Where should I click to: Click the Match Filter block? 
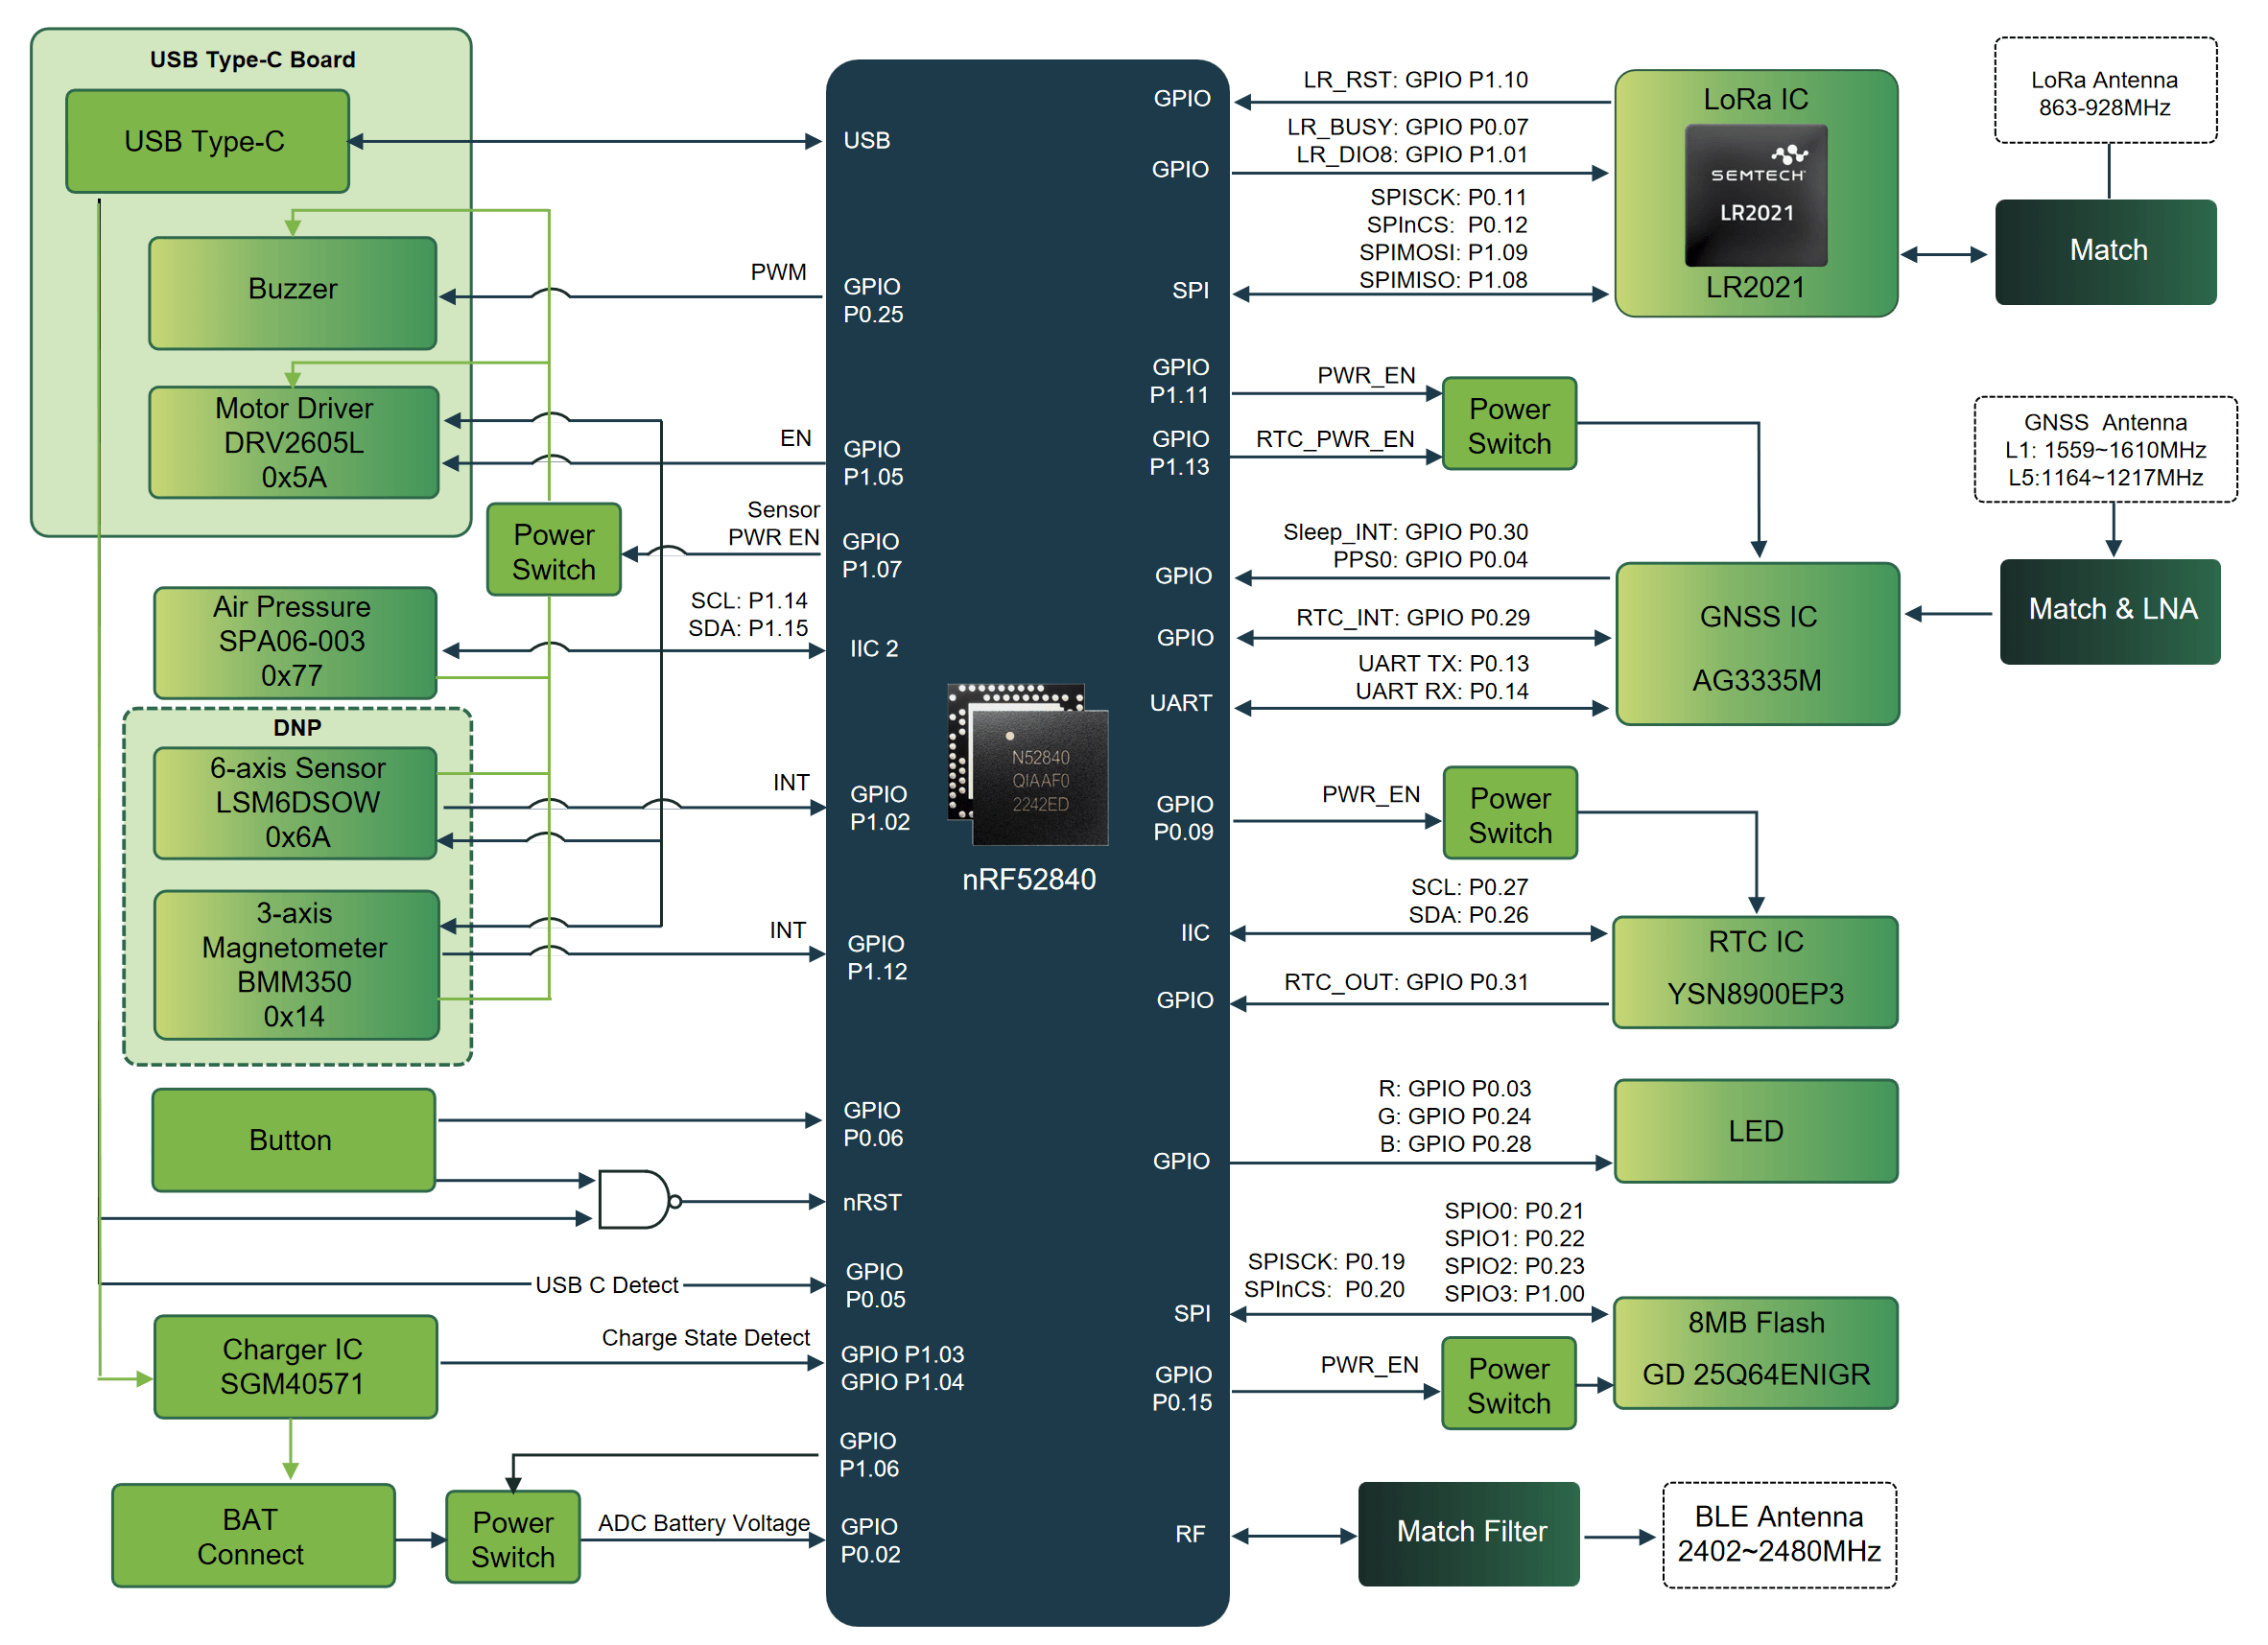point(1469,1534)
